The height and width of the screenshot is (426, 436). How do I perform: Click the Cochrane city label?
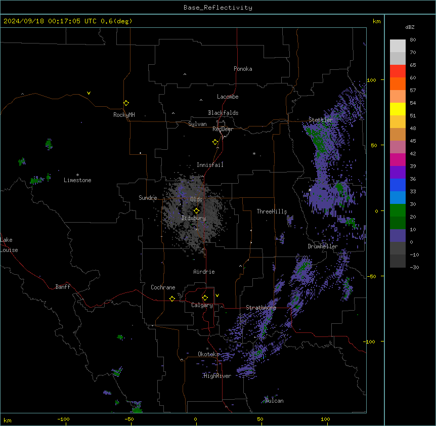(163, 287)
